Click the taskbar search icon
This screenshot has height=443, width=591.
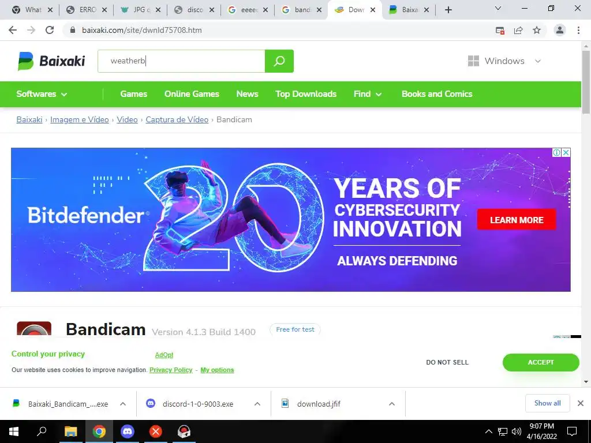tap(42, 431)
